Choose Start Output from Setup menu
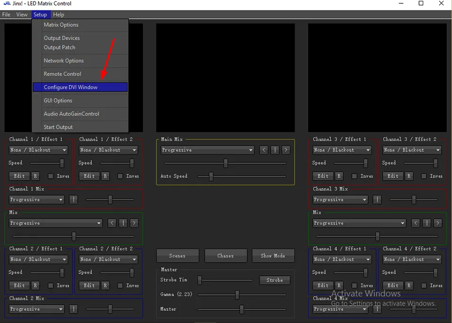Image resolution: width=452 pixels, height=323 pixels. pyautogui.click(x=80, y=127)
